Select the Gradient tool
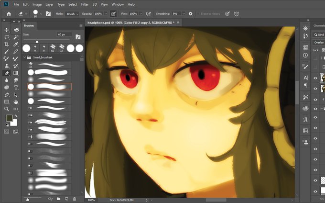Viewport: 325px width, 203px height. coord(16,73)
